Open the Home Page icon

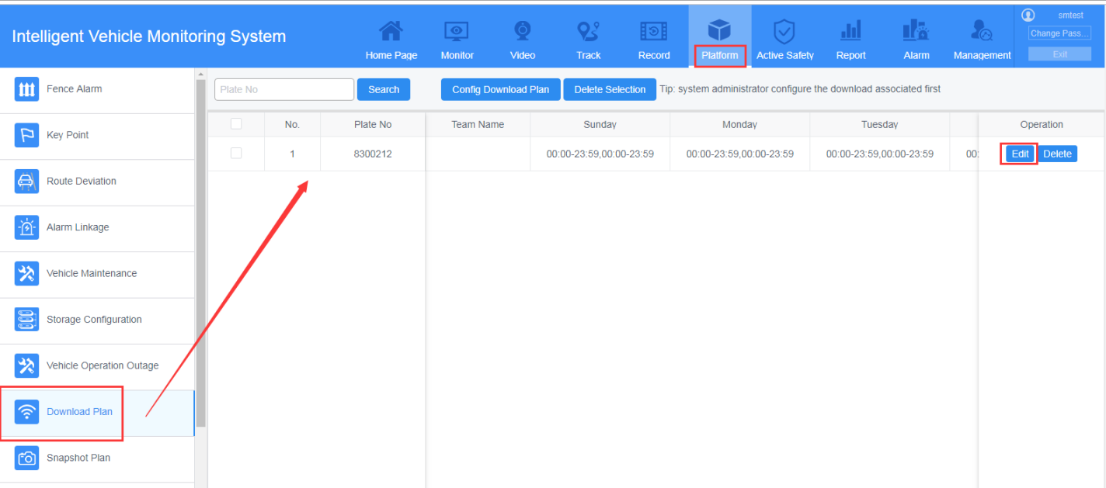(391, 30)
